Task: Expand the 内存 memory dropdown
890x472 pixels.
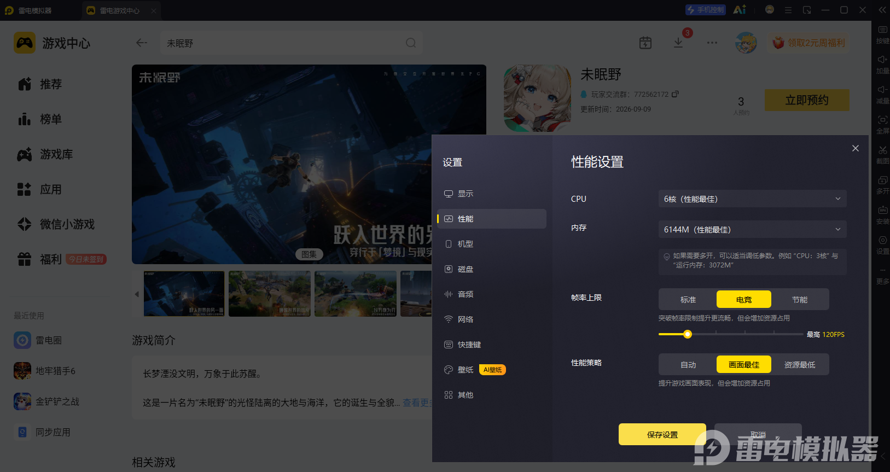Action: 752,229
